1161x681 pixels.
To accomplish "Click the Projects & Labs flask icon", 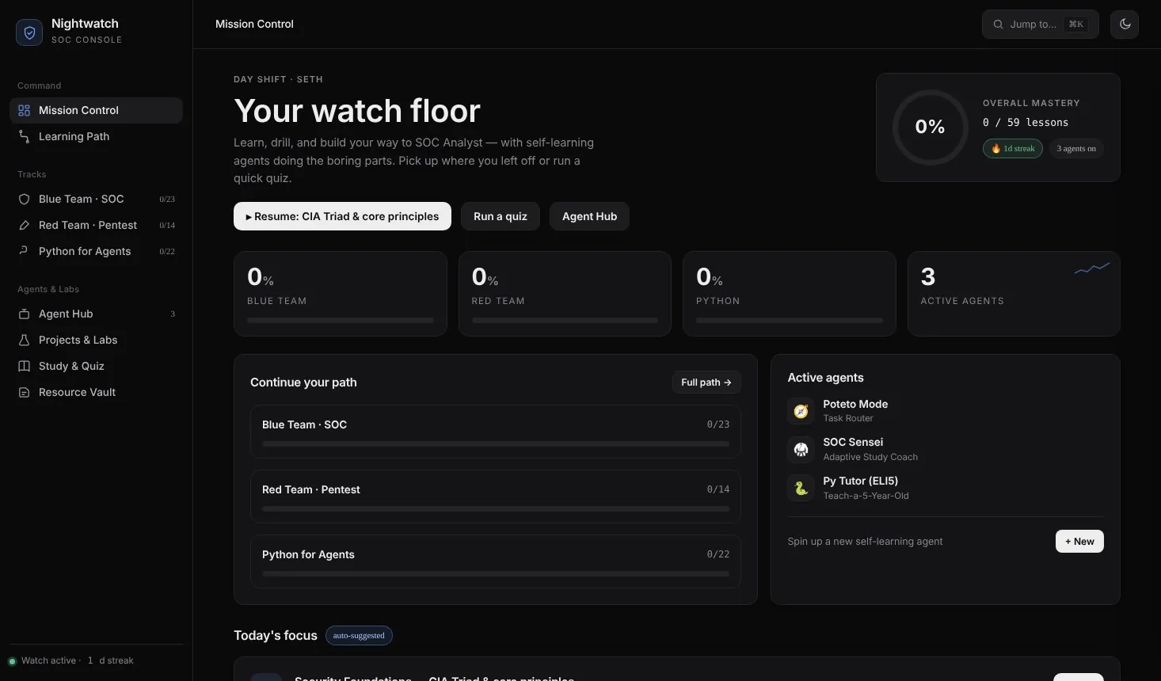I will [x=24, y=340].
